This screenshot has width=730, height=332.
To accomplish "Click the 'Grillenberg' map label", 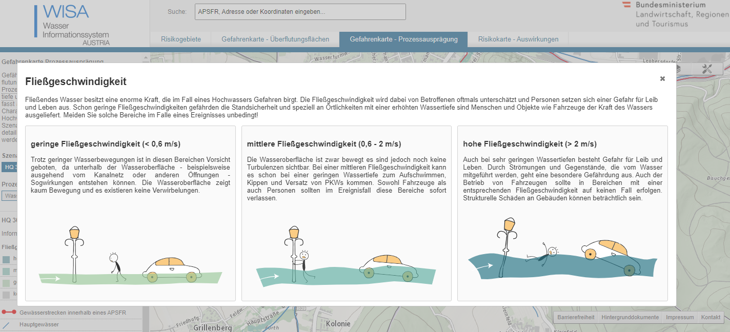I will point(213,327).
